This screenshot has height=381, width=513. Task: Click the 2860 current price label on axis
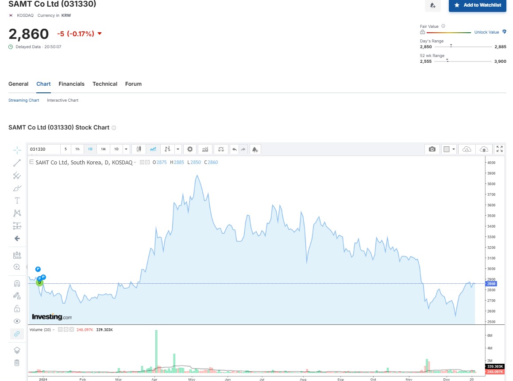[x=491, y=284]
